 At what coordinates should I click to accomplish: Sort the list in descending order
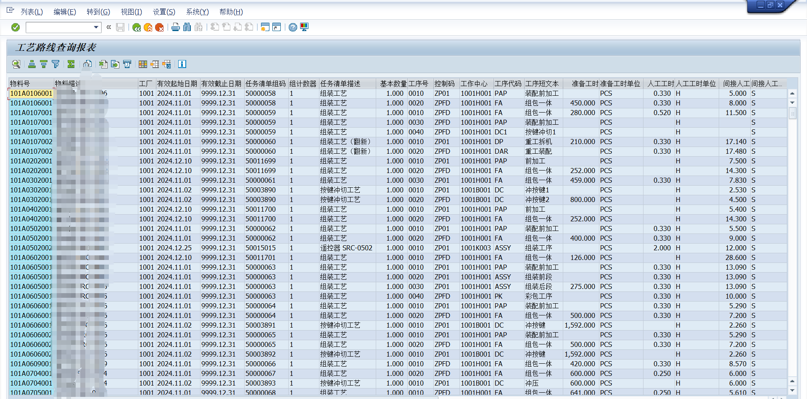[x=43, y=64]
